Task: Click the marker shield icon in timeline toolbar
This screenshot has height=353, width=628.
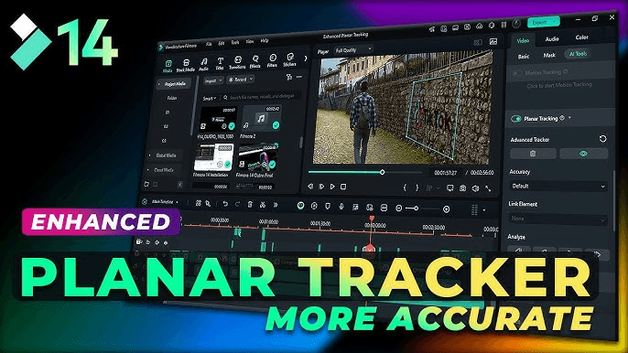Action: (328, 206)
